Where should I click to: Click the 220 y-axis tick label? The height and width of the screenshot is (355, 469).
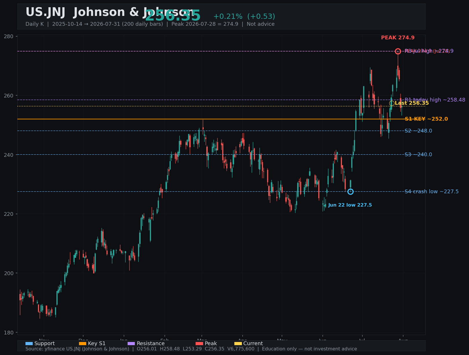[x=9, y=214]
